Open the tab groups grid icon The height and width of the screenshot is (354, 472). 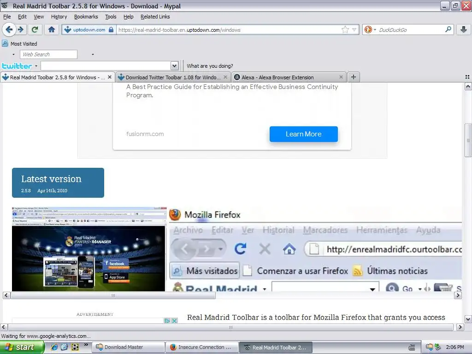[x=467, y=77]
